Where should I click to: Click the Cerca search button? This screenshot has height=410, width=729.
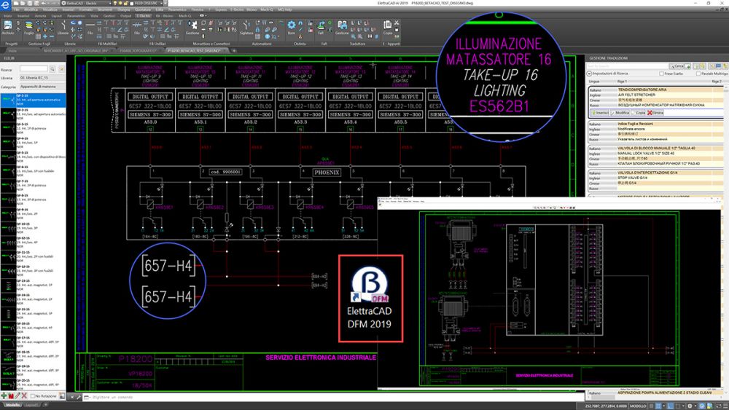tap(677, 66)
